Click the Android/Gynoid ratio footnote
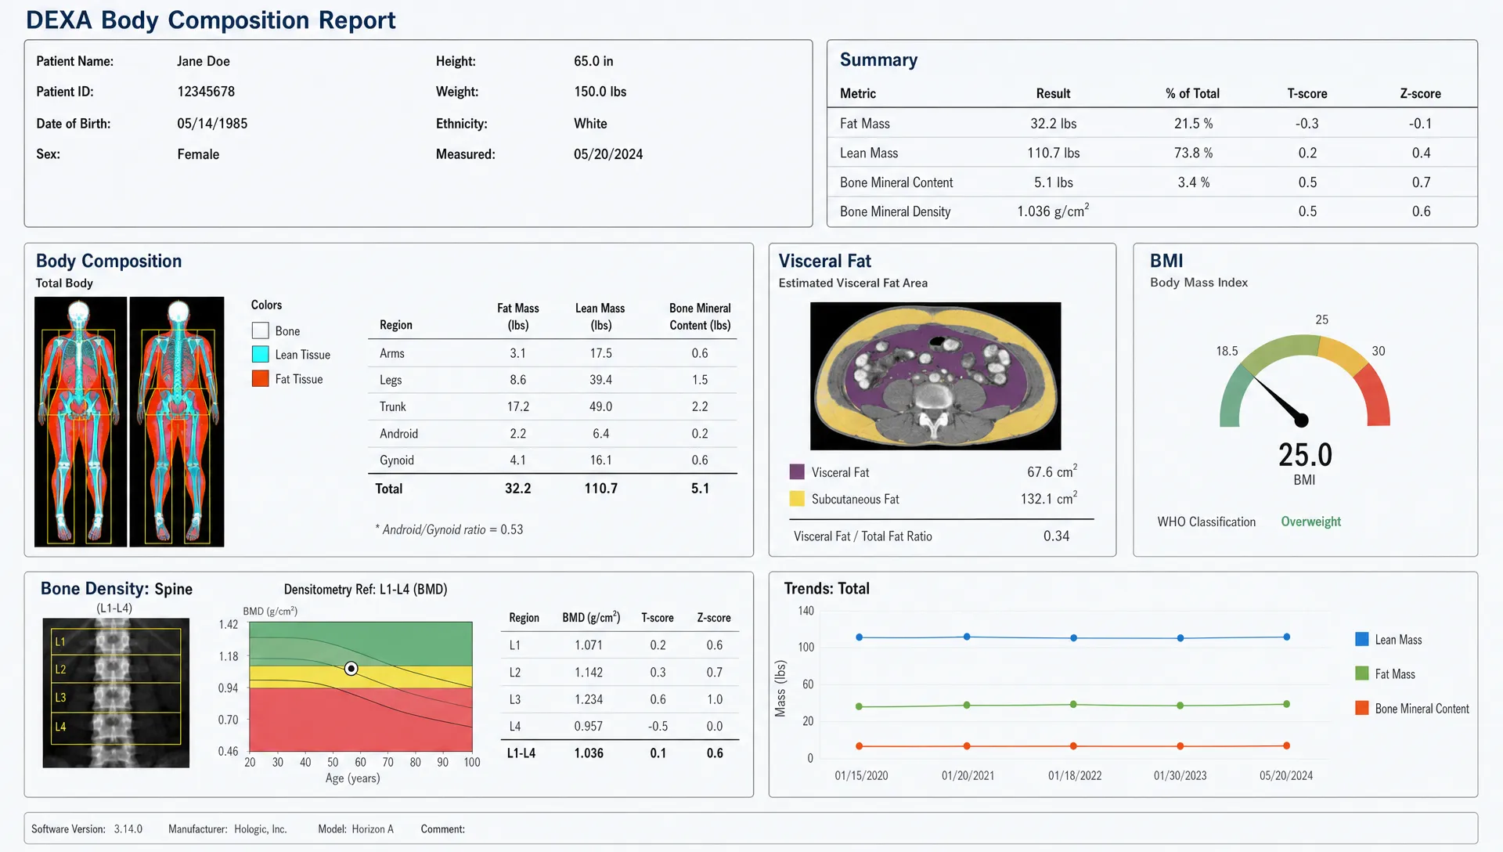The image size is (1503, 852). [449, 530]
